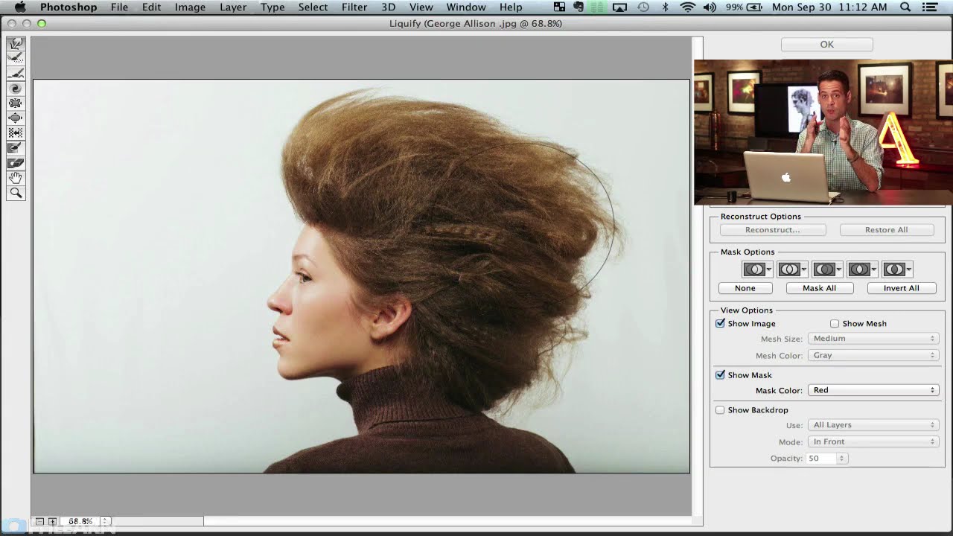This screenshot has height=536, width=953.
Task: Enable the Show Backdrop checkbox
Action: 720,410
